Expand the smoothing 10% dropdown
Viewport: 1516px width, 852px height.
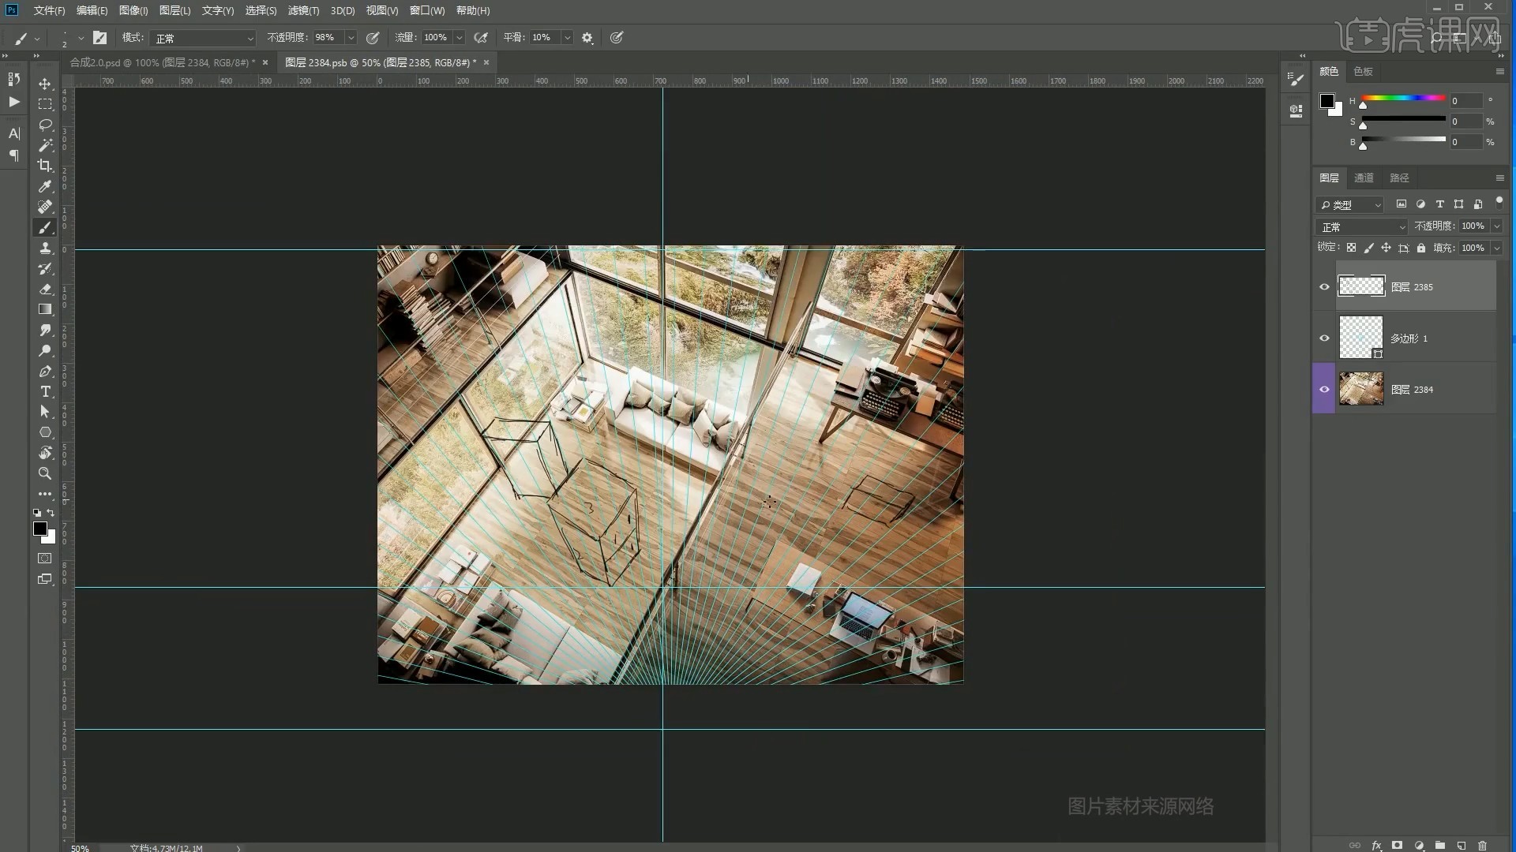coord(567,38)
